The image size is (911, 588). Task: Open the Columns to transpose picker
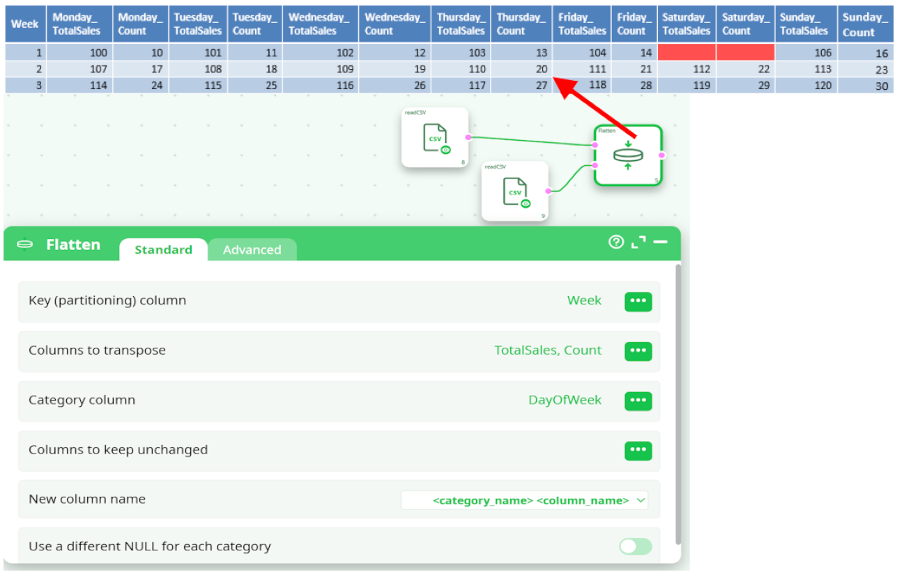pyautogui.click(x=638, y=351)
